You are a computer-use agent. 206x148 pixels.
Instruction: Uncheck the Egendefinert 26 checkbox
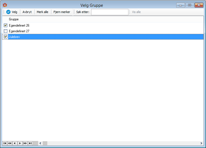click(x=5, y=25)
